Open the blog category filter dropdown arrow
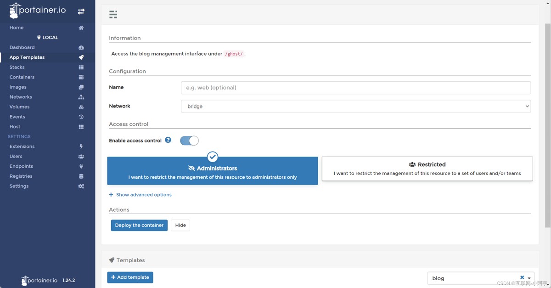The height and width of the screenshot is (288, 551). tap(529, 278)
